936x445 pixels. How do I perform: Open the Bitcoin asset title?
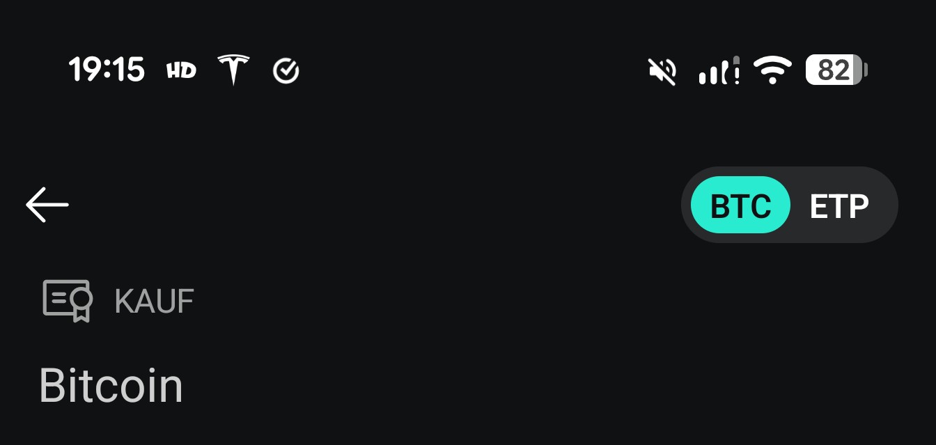point(111,385)
